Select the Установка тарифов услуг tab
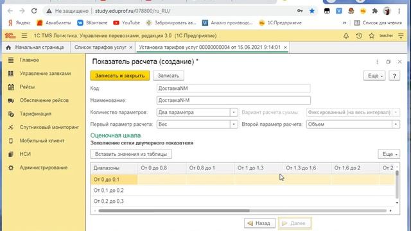 pyautogui.click(x=210, y=47)
